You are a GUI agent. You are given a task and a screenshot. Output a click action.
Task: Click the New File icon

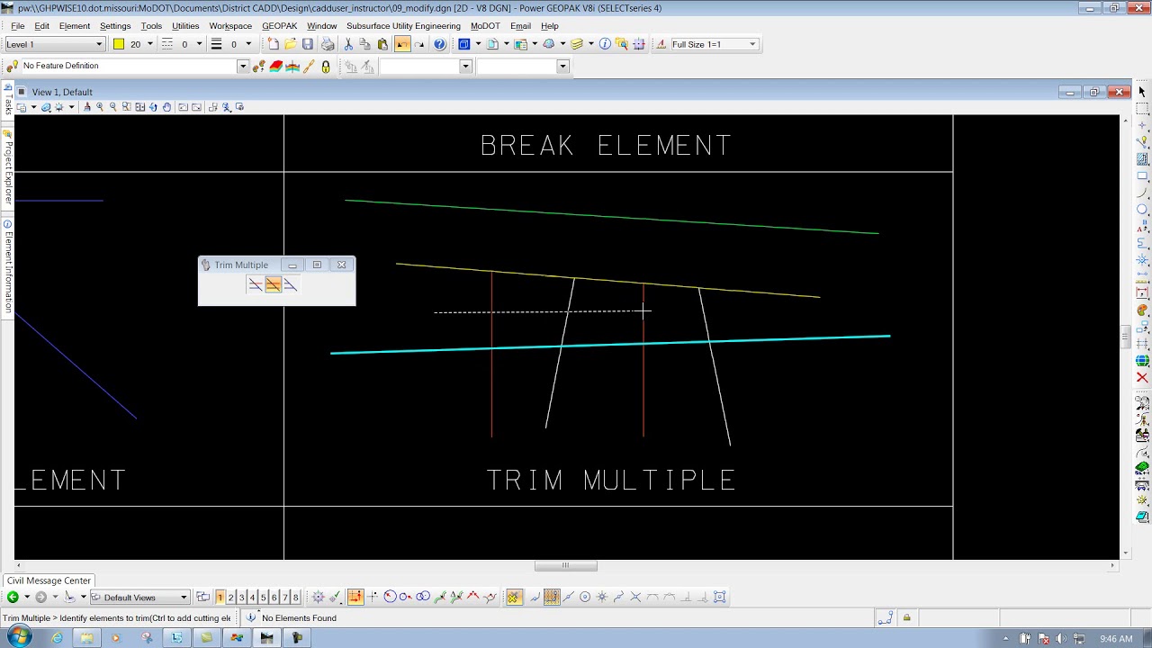coord(273,44)
